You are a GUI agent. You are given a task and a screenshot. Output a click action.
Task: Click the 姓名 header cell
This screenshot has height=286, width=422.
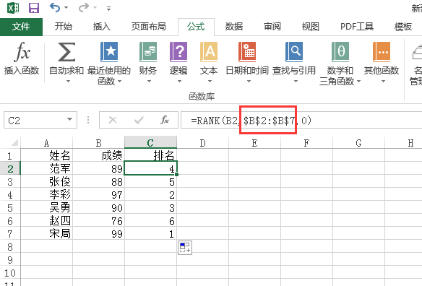pyautogui.click(x=46, y=155)
